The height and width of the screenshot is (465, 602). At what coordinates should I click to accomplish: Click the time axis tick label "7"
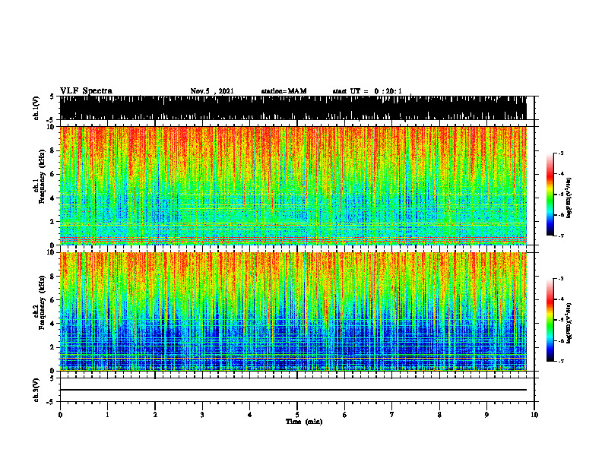coord(392,415)
